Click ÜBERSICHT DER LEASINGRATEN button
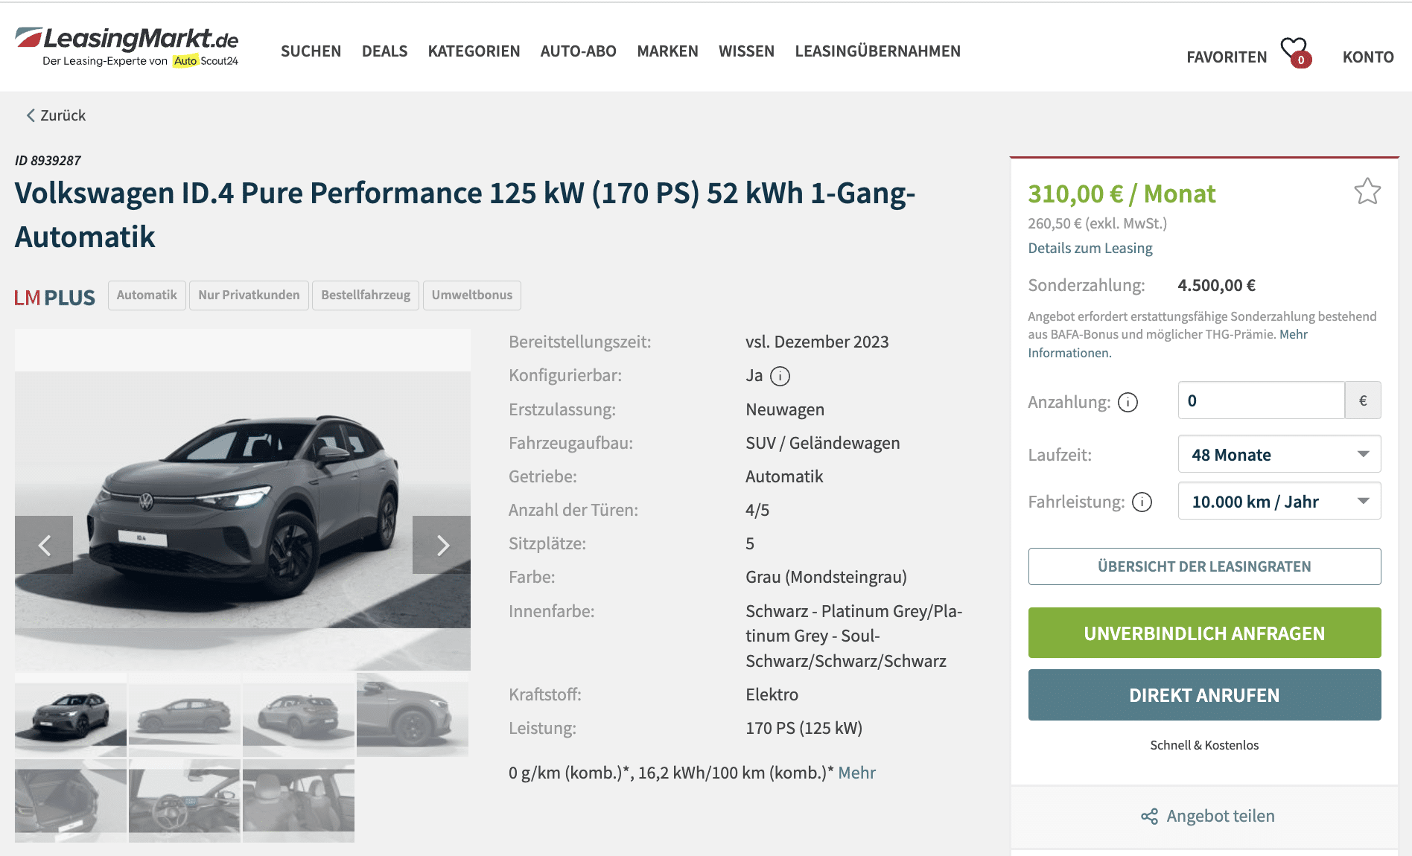 (x=1204, y=566)
